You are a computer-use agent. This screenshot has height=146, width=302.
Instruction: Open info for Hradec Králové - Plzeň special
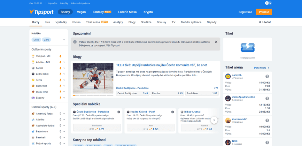tap(173, 112)
